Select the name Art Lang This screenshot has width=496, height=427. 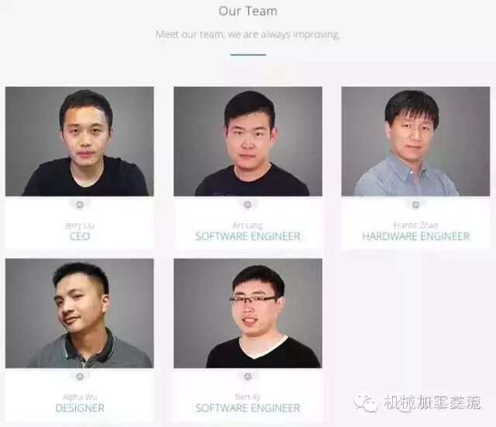click(x=248, y=226)
